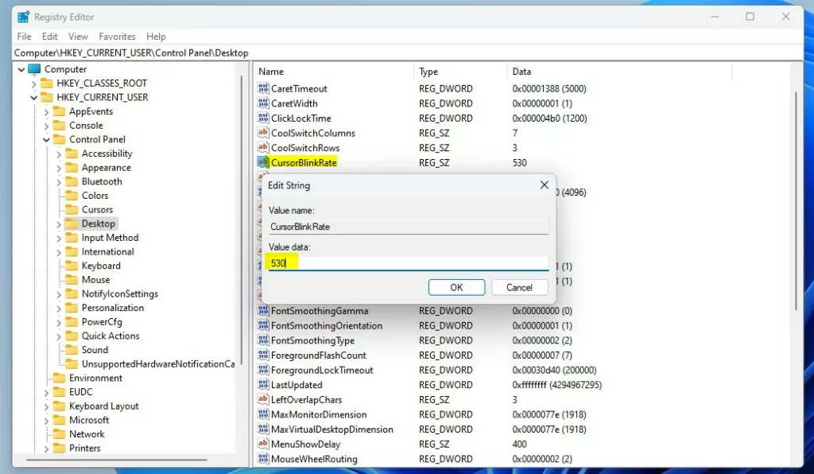Click the Console folder icon
The image size is (814, 474).
tap(60, 125)
